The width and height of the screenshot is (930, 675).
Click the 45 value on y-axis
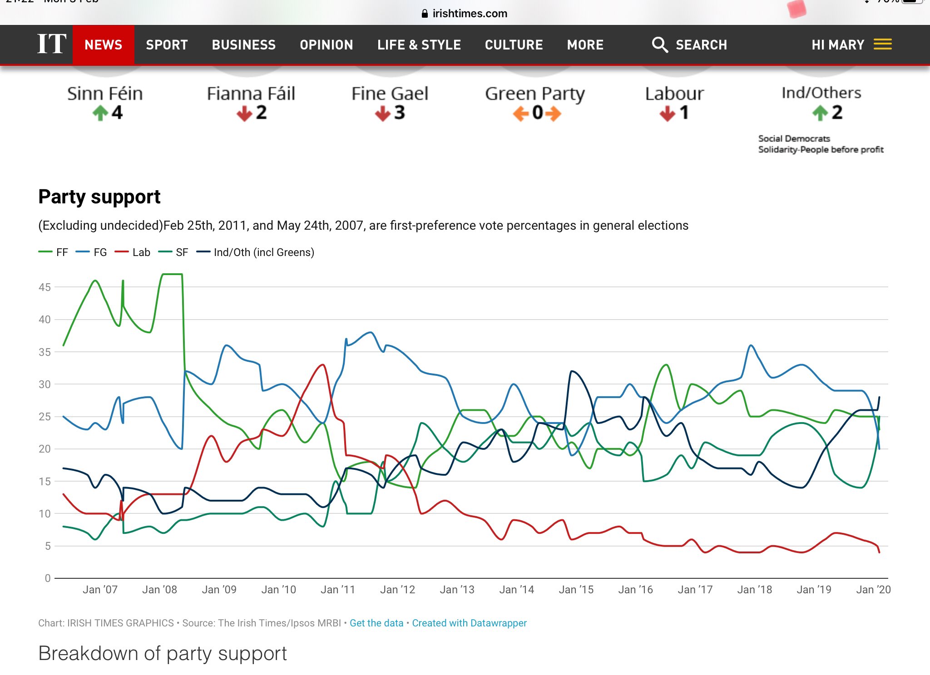45,287
